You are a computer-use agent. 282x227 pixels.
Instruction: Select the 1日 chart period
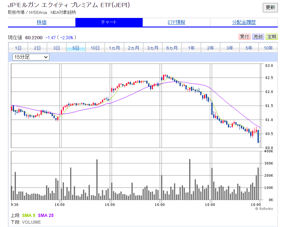tap(18, 48)
